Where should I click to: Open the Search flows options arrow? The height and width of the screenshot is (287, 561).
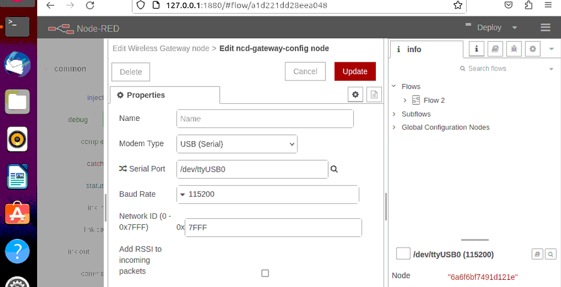point(551,69)
